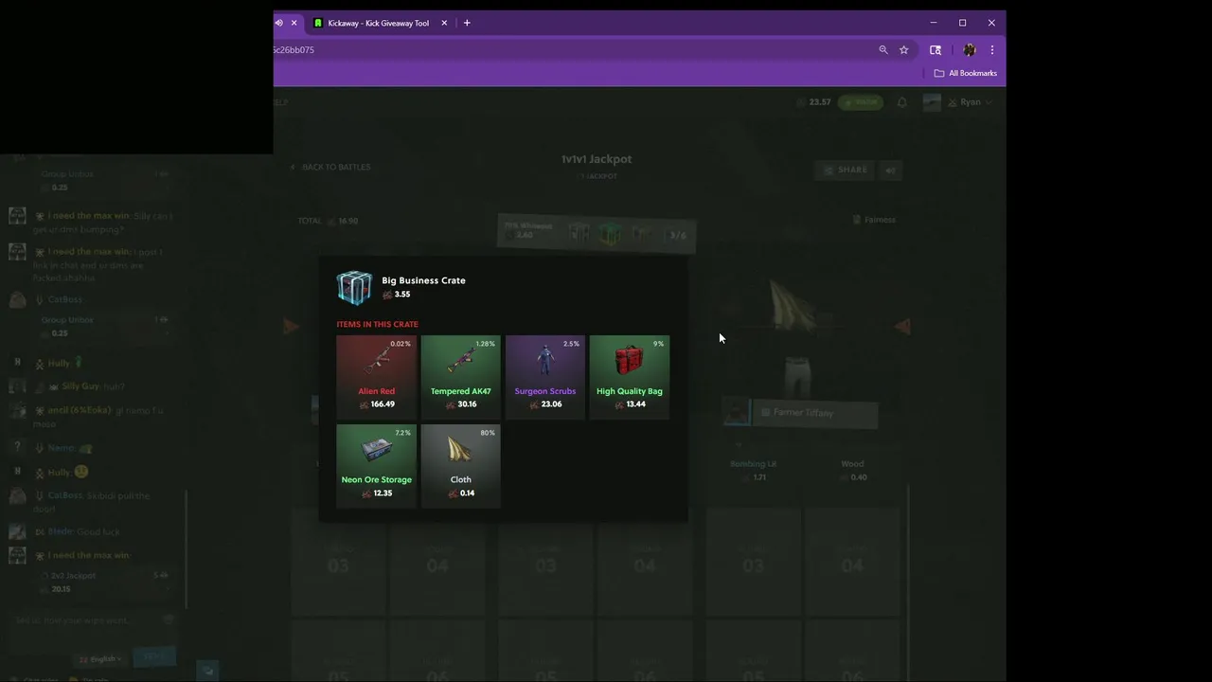Click the Farmer Tiffany player name
Image resolution: width=1212 pixels, height=682 pixels.
click(803, 413)
